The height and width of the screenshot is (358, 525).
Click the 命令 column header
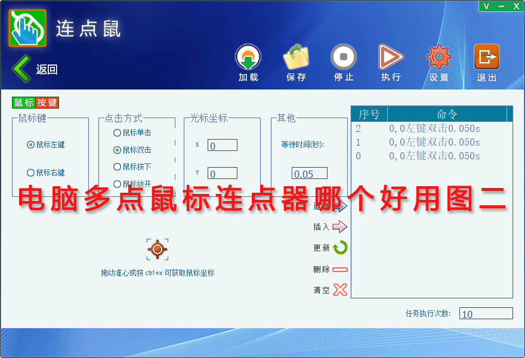coord(447,114)
